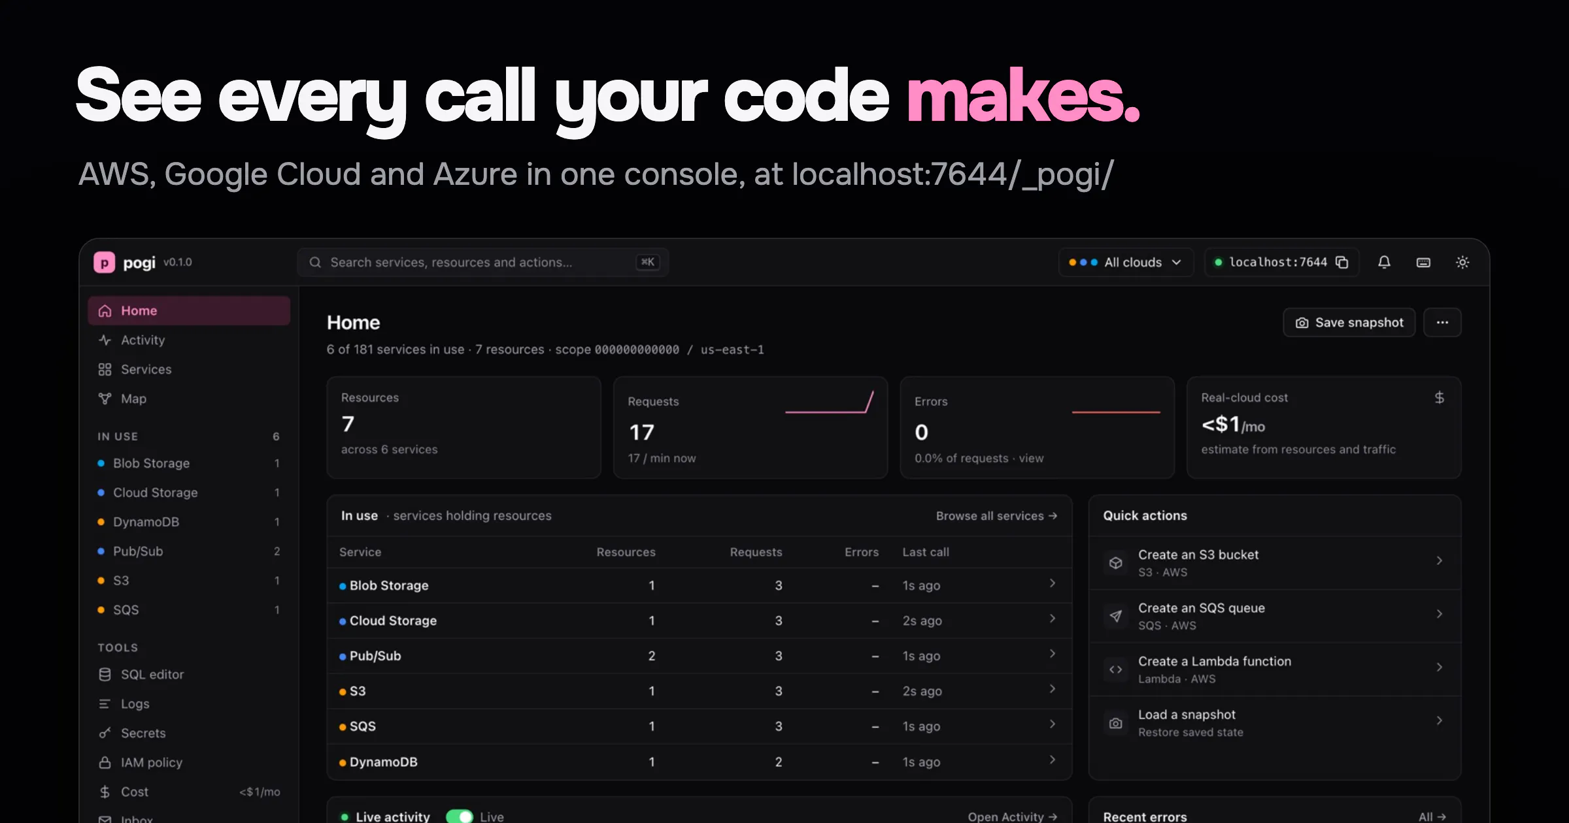
Task: Click the pink pogi logo icon
Action: point(105,262)
